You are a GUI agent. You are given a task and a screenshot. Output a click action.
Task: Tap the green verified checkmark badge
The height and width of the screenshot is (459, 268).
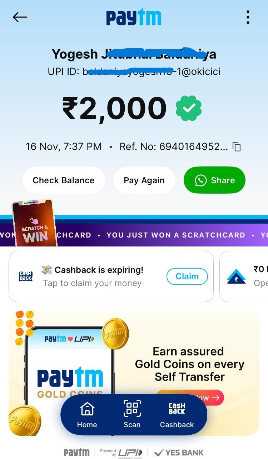[x=189, y=108]
